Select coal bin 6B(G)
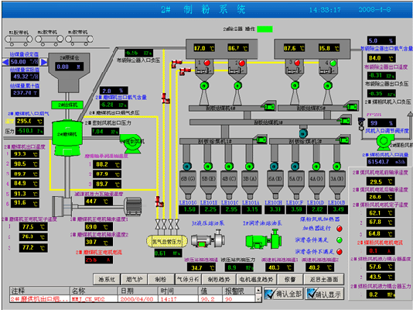Image resolution: width=413 pixels, height=310 pixels. point(188,184)
